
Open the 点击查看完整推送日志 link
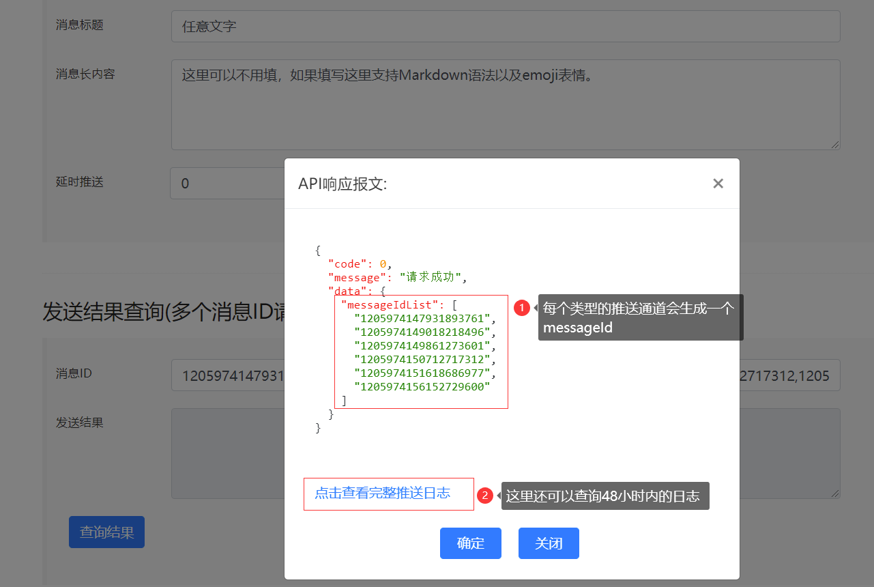382,493
